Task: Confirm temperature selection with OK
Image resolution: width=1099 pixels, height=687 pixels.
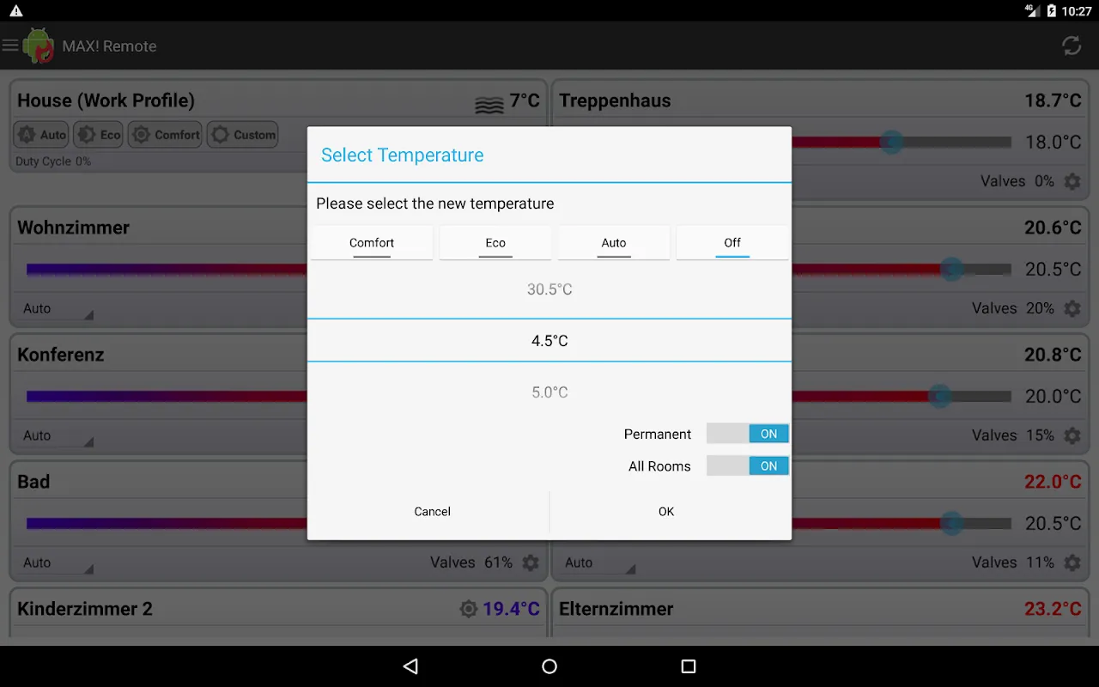Action: click(x=666, y=512)
